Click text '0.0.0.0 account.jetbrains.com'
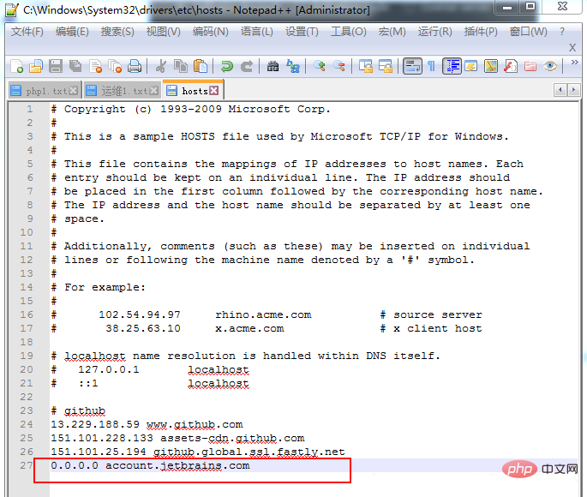Viewport: 587px width, 497px height. [x=150, y=465]
